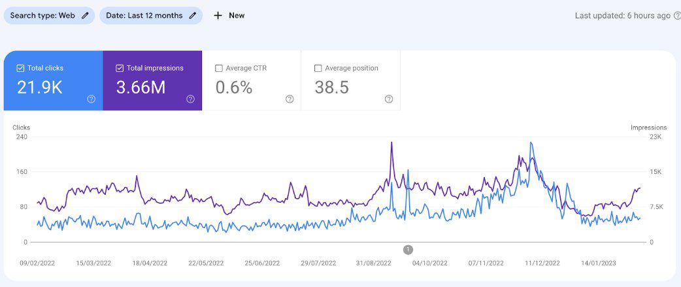Image resolution: width=681 pixels, height=287 pixels.
Task: Click the 23K impressions axis value
Action: coord(656,137)
